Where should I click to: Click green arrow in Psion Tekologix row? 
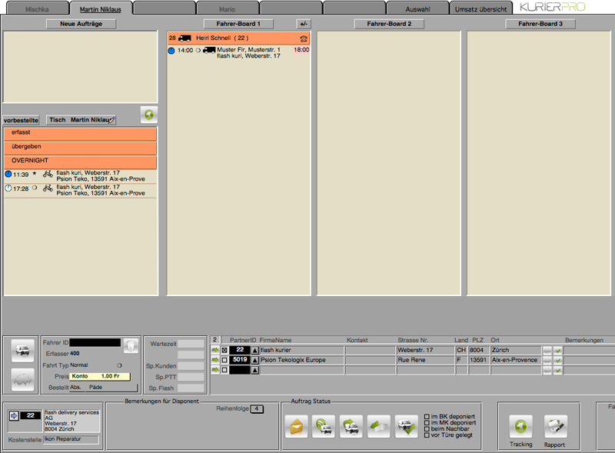(215, 360)
